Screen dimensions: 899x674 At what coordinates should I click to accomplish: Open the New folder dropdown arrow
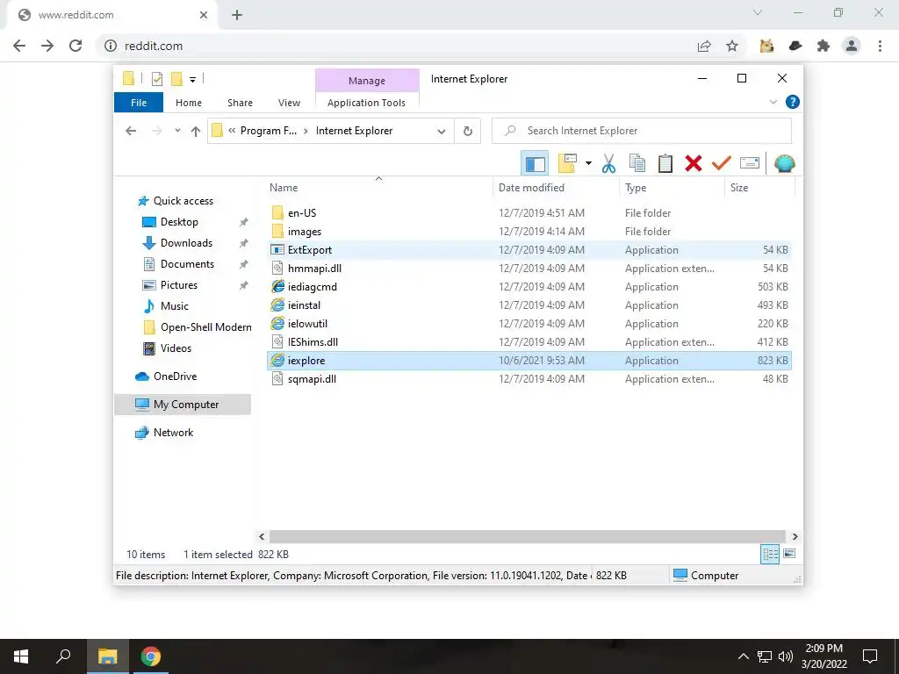coord(588,164)
